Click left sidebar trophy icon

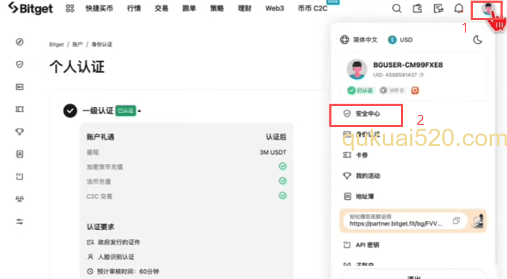tap(20, 132)
